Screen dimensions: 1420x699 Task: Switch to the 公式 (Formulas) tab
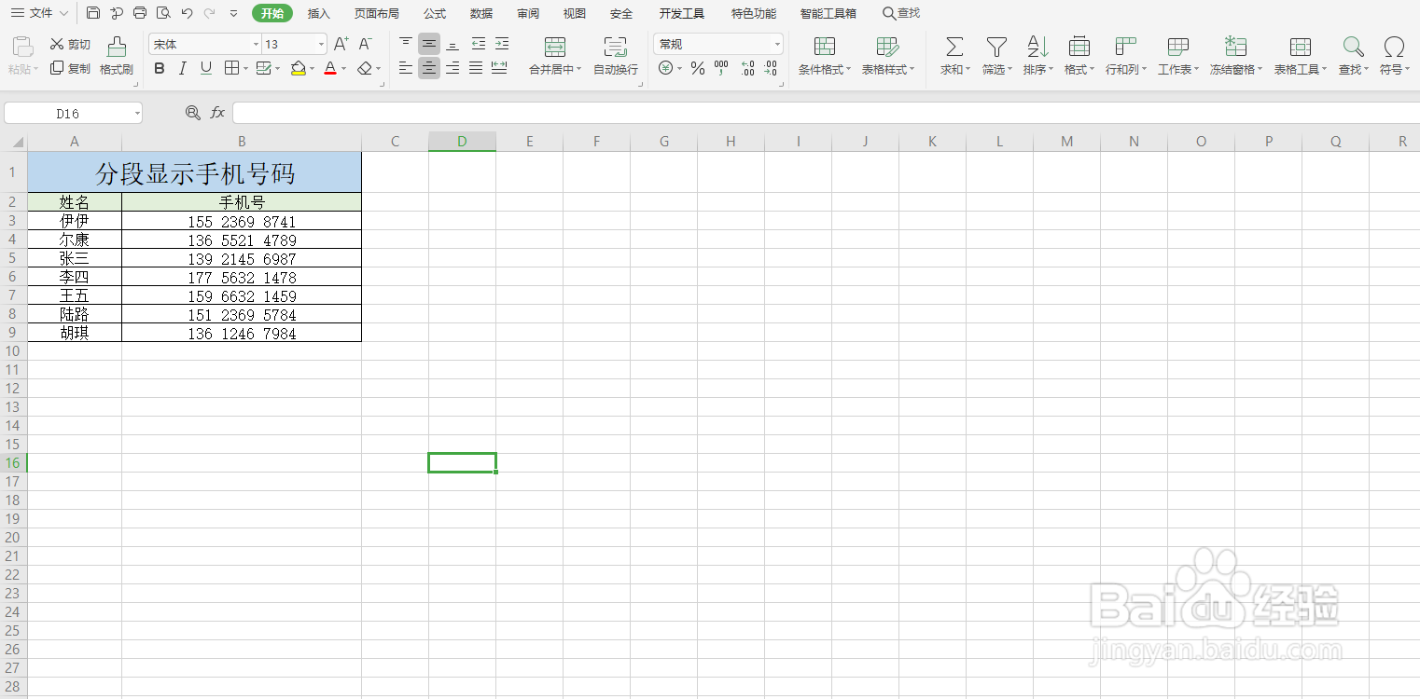pyautogui.click(x=435, y=13)
